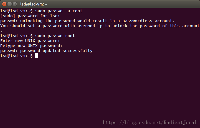The image size is (200, 128).
Task: Minimize the terminal window
Action: pyautogui.click(x=10, y=4)
